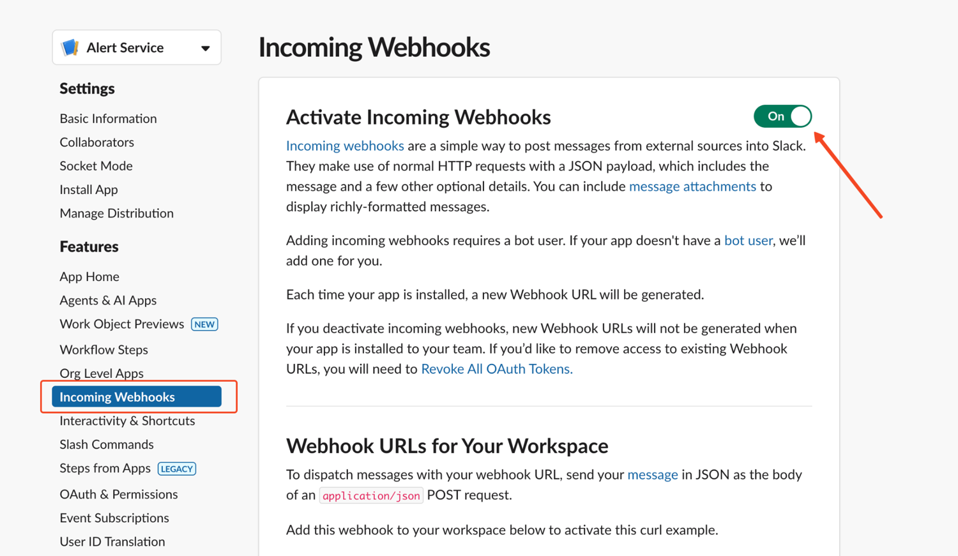Open Basic Information settings
Viewport: 958px width, 556px height.
pyautogui.click(x=108, y=119)
